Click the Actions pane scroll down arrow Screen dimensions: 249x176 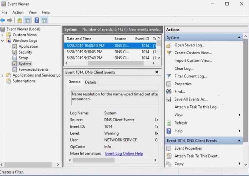(246, 165)
